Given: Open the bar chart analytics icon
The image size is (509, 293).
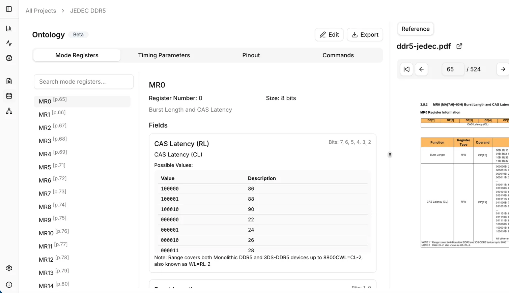Looking at the screenshot, I should point(9,28).
